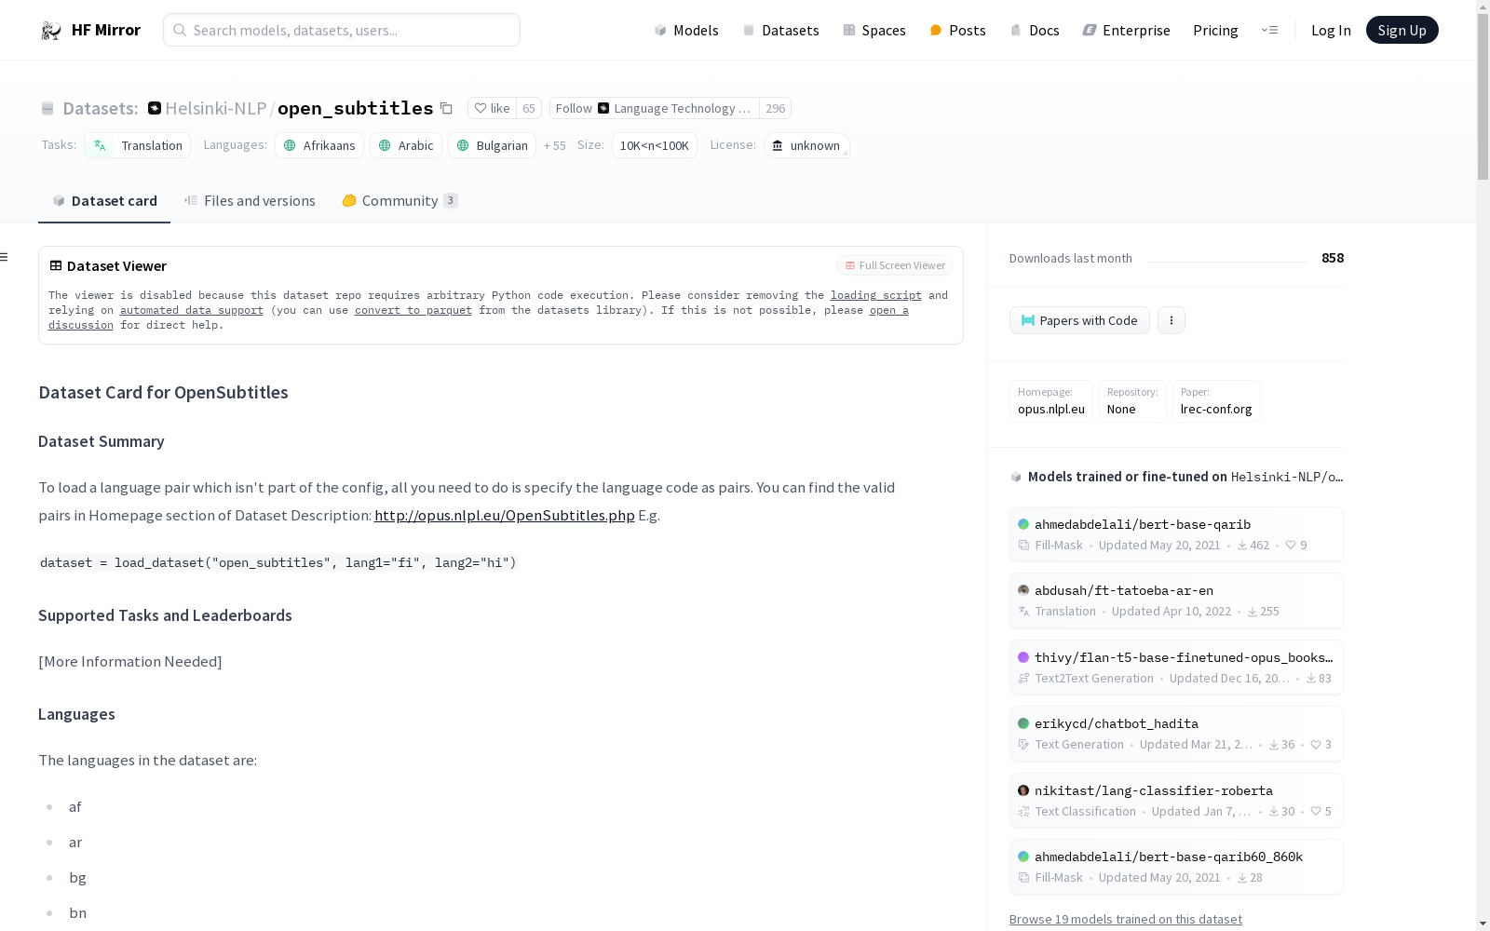Image resolution: width=1490 pixels, height=931 pixels.
Task: Click the Afrikaans language tag
Action: (x=319, y=145)
